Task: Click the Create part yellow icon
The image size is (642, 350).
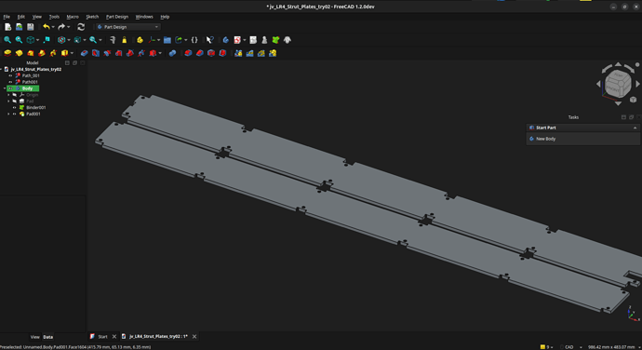Action: 140,40
